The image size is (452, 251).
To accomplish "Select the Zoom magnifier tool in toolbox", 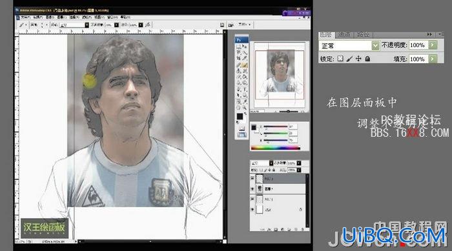I will point(245,108).
